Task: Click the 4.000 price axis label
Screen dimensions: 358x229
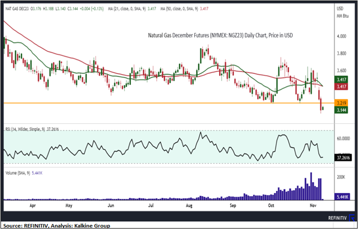Action: 342,36
